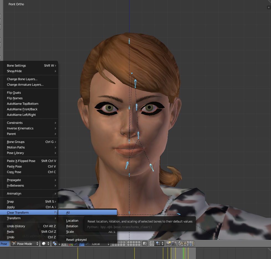
Task: Choose Location in Clear Transform submenu
Action: click(72, 221)
